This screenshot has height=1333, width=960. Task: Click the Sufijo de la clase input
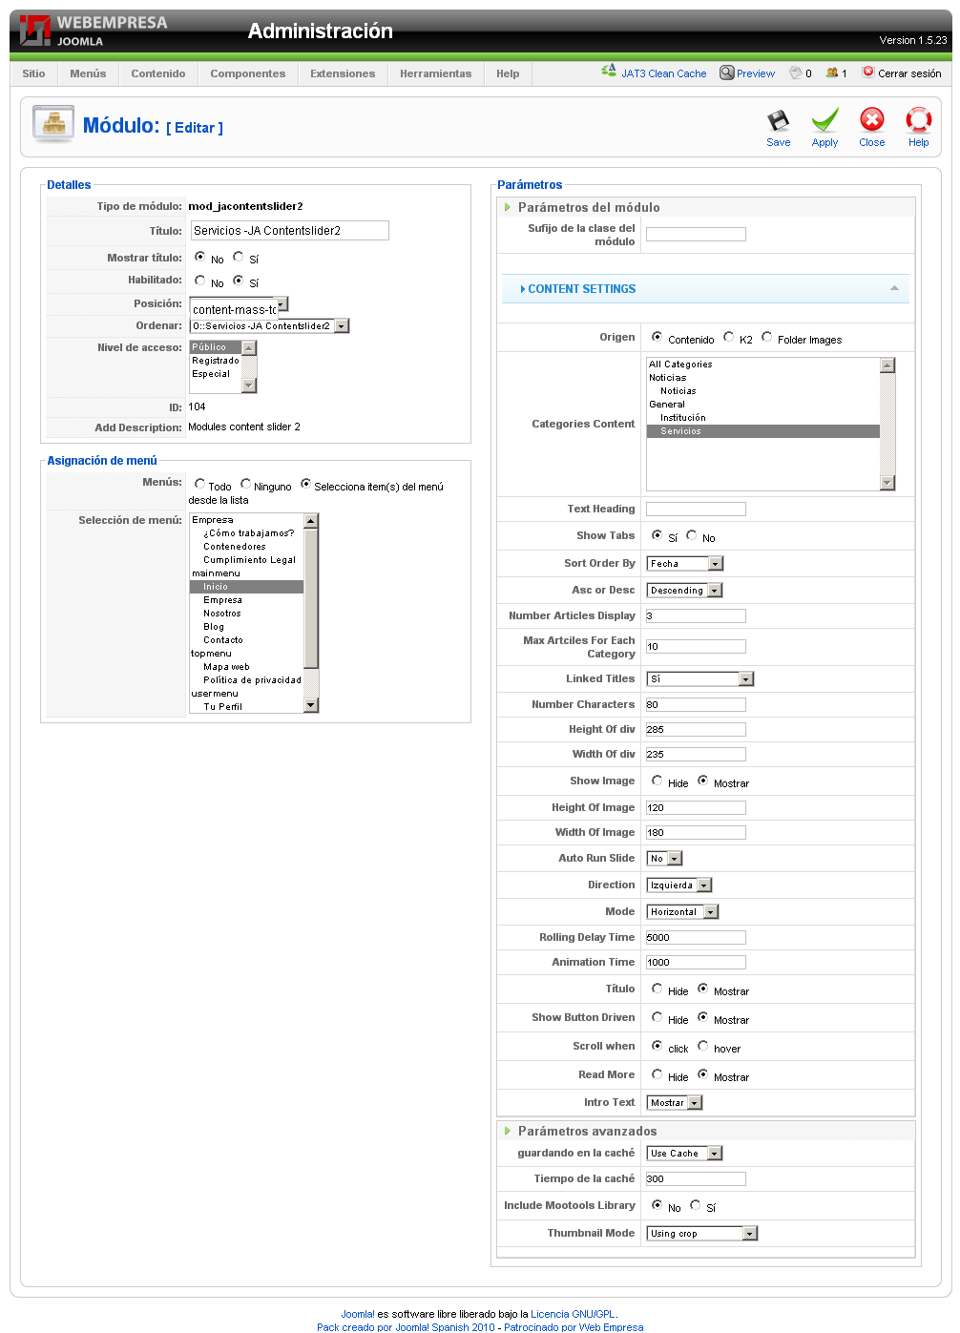[696, 234]
